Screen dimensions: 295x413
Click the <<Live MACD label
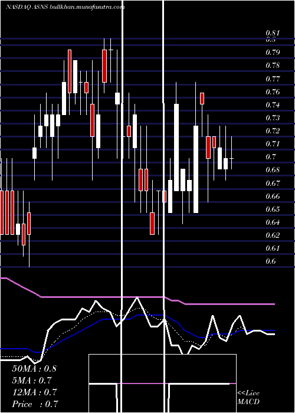click(x=248, y=398)
